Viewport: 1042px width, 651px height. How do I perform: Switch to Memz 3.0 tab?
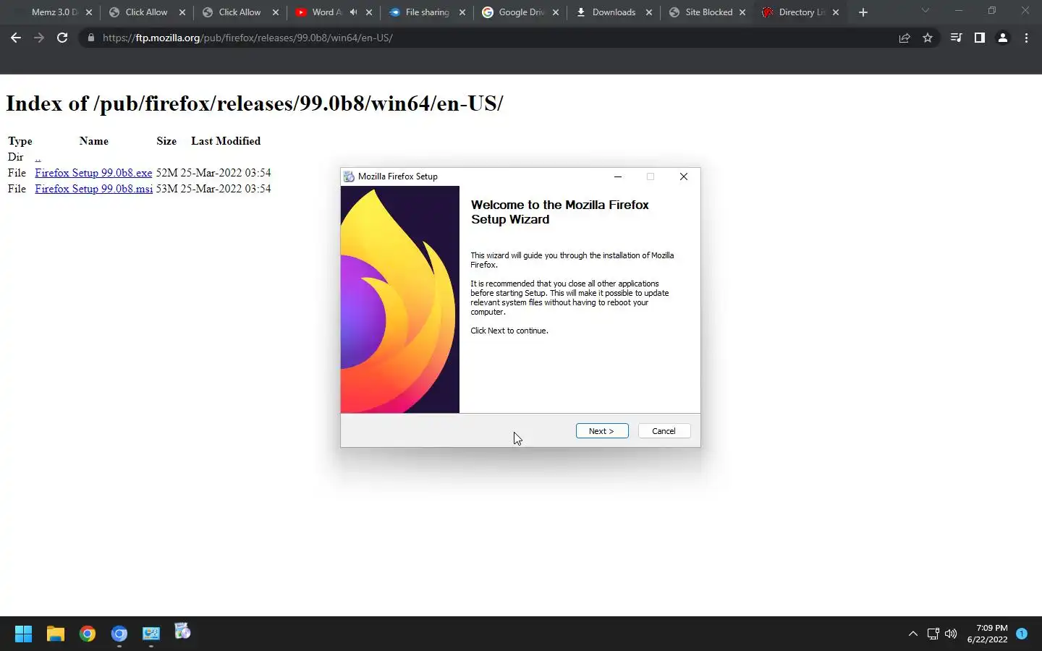coord(54,12)
